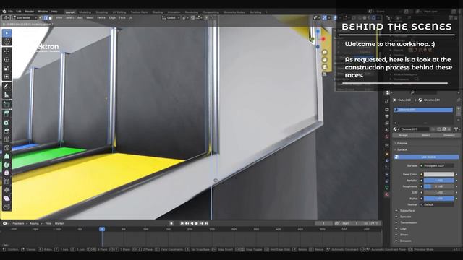The width and height of the screenshot is (463, 260).
Task: Select the Extrude Region tool
Action: tap(7, 114)
